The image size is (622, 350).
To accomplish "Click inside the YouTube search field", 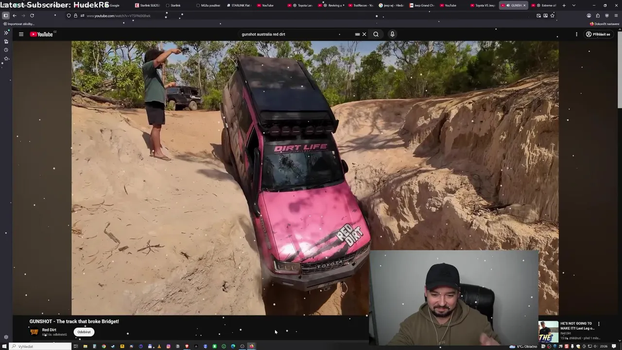I will 296,34.
